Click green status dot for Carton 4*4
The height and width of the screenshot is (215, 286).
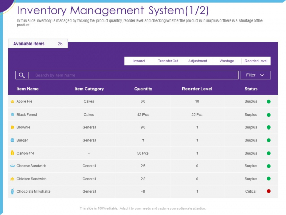[x=269, y=153]
